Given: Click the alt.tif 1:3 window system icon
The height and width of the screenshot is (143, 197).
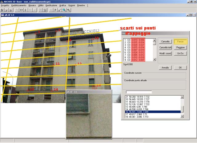Looking at the screenshot, I should [2, 15].
